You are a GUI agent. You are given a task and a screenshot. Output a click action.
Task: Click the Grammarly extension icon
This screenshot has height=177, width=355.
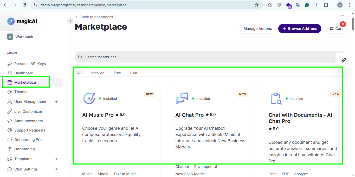(x=307, y=5)
